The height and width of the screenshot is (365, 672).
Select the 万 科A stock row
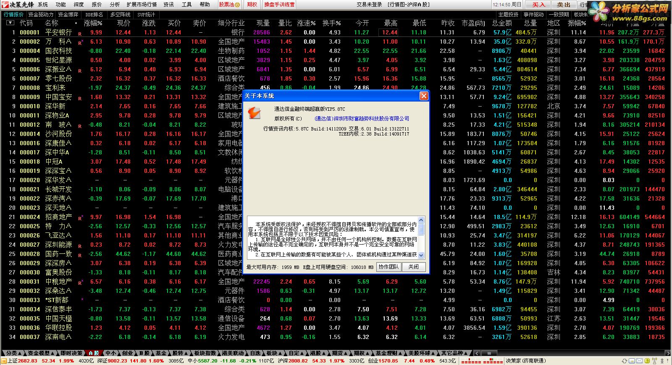tap(336, 42)
